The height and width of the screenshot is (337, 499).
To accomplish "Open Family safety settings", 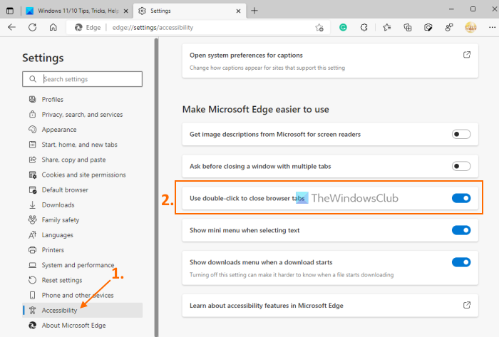I will coord(82,220).
